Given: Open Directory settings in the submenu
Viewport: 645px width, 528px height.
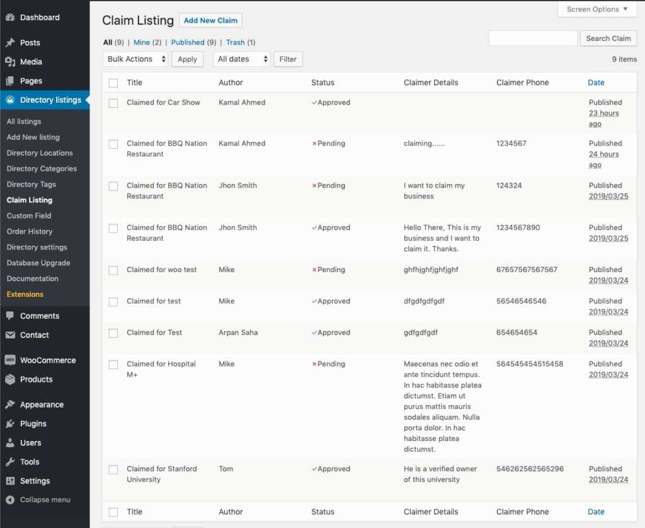Looking at the screenshot, I should (37, 247).
